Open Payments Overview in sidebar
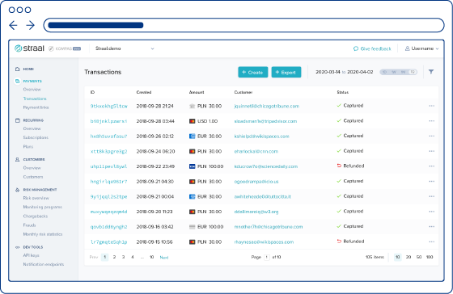Image resolution: width=453 pixels, height=294 pixels. click(x=32, y=90)
